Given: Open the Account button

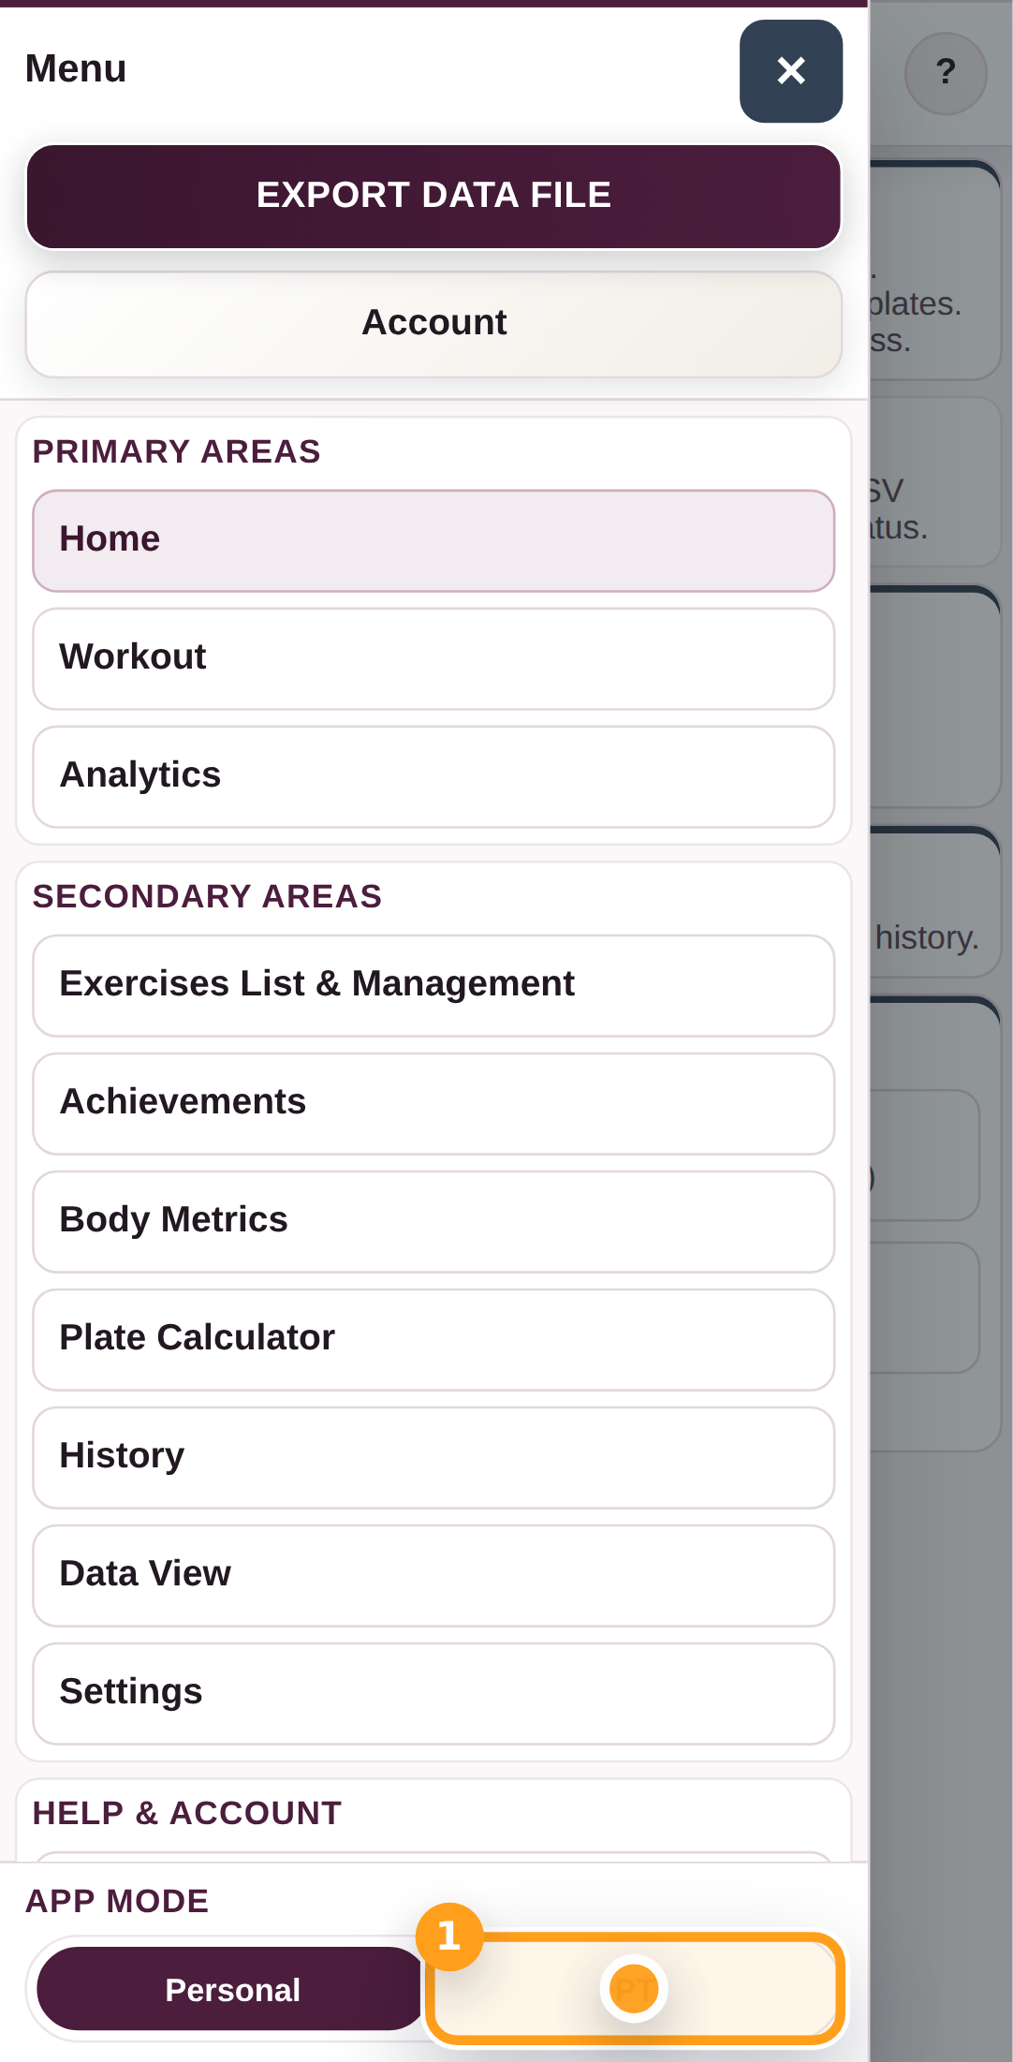Looking at the screenshot, I should (433, 323).
